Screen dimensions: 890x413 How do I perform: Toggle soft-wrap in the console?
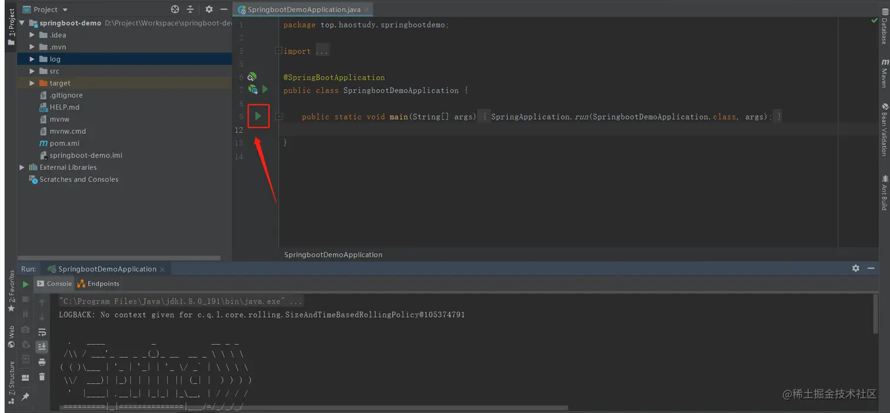(42, 332)
